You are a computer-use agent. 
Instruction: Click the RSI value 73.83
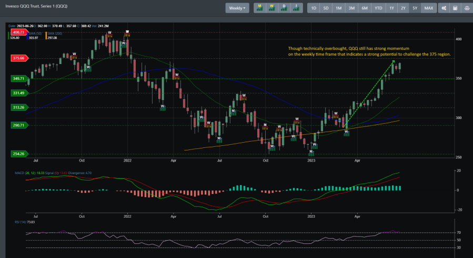pos(31,222)
